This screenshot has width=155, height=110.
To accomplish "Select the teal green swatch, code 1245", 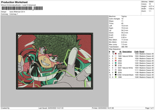I will tap(115, 63).
